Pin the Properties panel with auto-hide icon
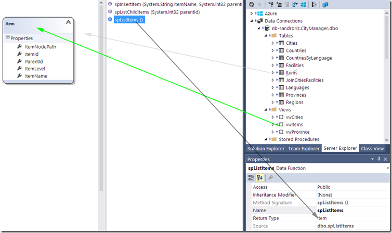Image resolution: width=392 pixels, height=233 pixels. pyautogui.click(x=379, y=159)
